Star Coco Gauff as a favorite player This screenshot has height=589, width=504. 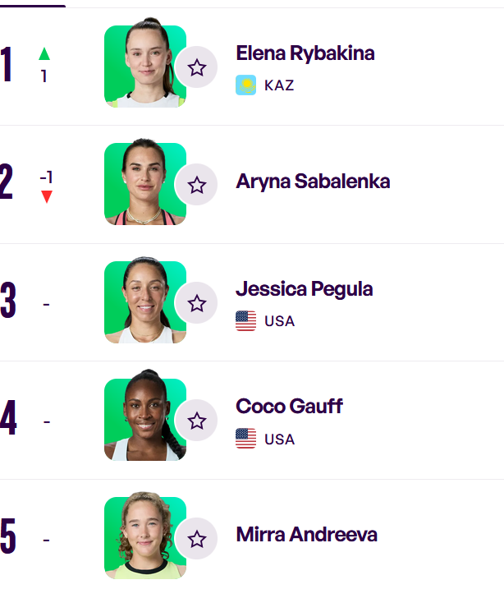click(x=196, y=421)
